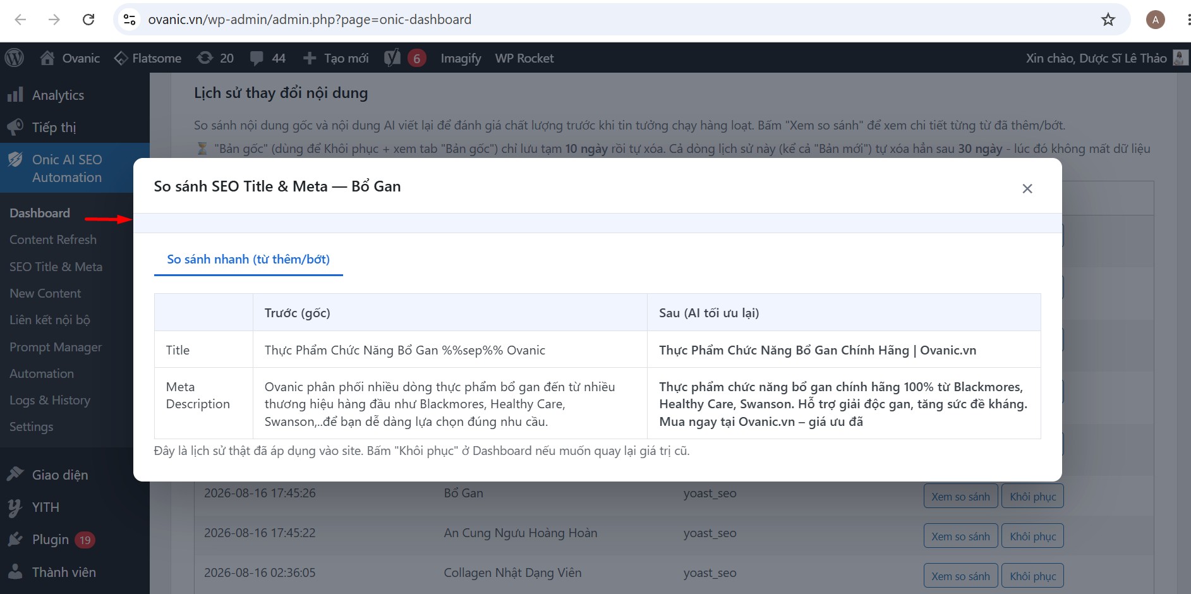The height and width of the screenshot is (594, 1191).
Task: Open the browser profile avatar
Action: tap(1156, 20)
